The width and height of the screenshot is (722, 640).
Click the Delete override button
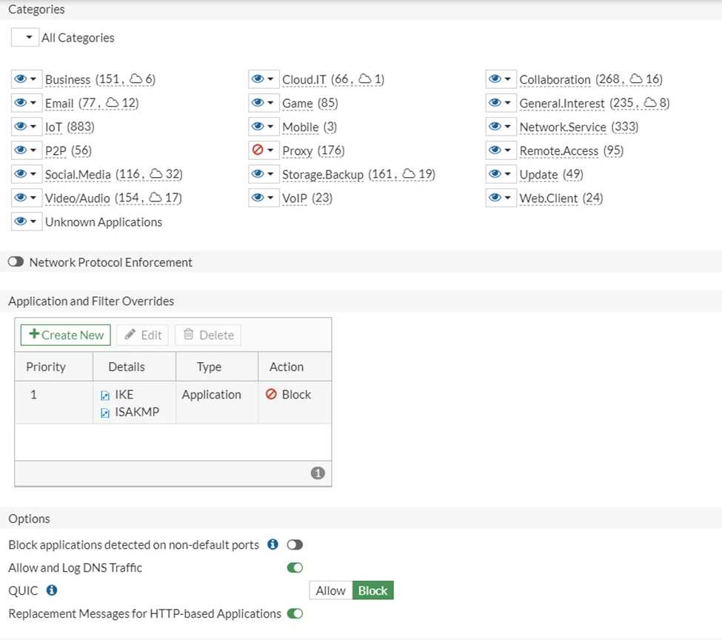pos(208,335)
